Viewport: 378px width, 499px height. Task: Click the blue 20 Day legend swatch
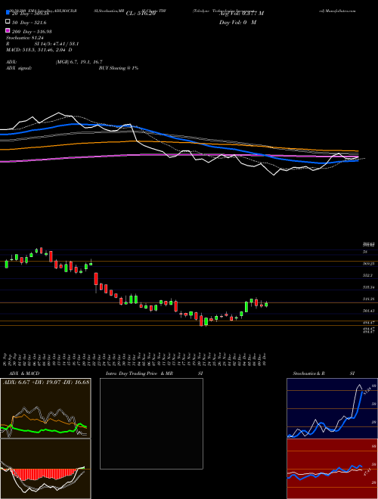(8, 12)
